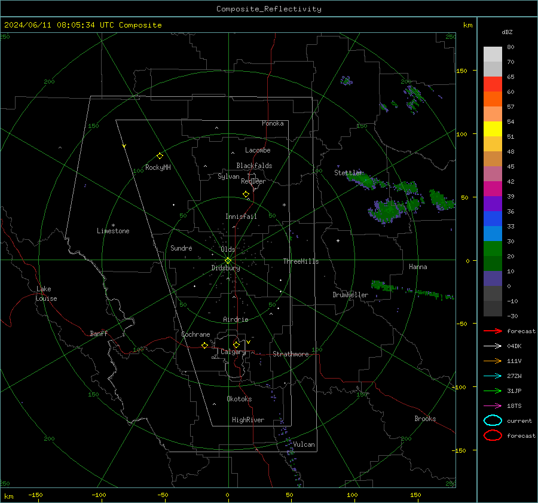Click the 2024/06/11 08:05:34 UTC timestamp

pyautogui.click(x=82, y=25)
